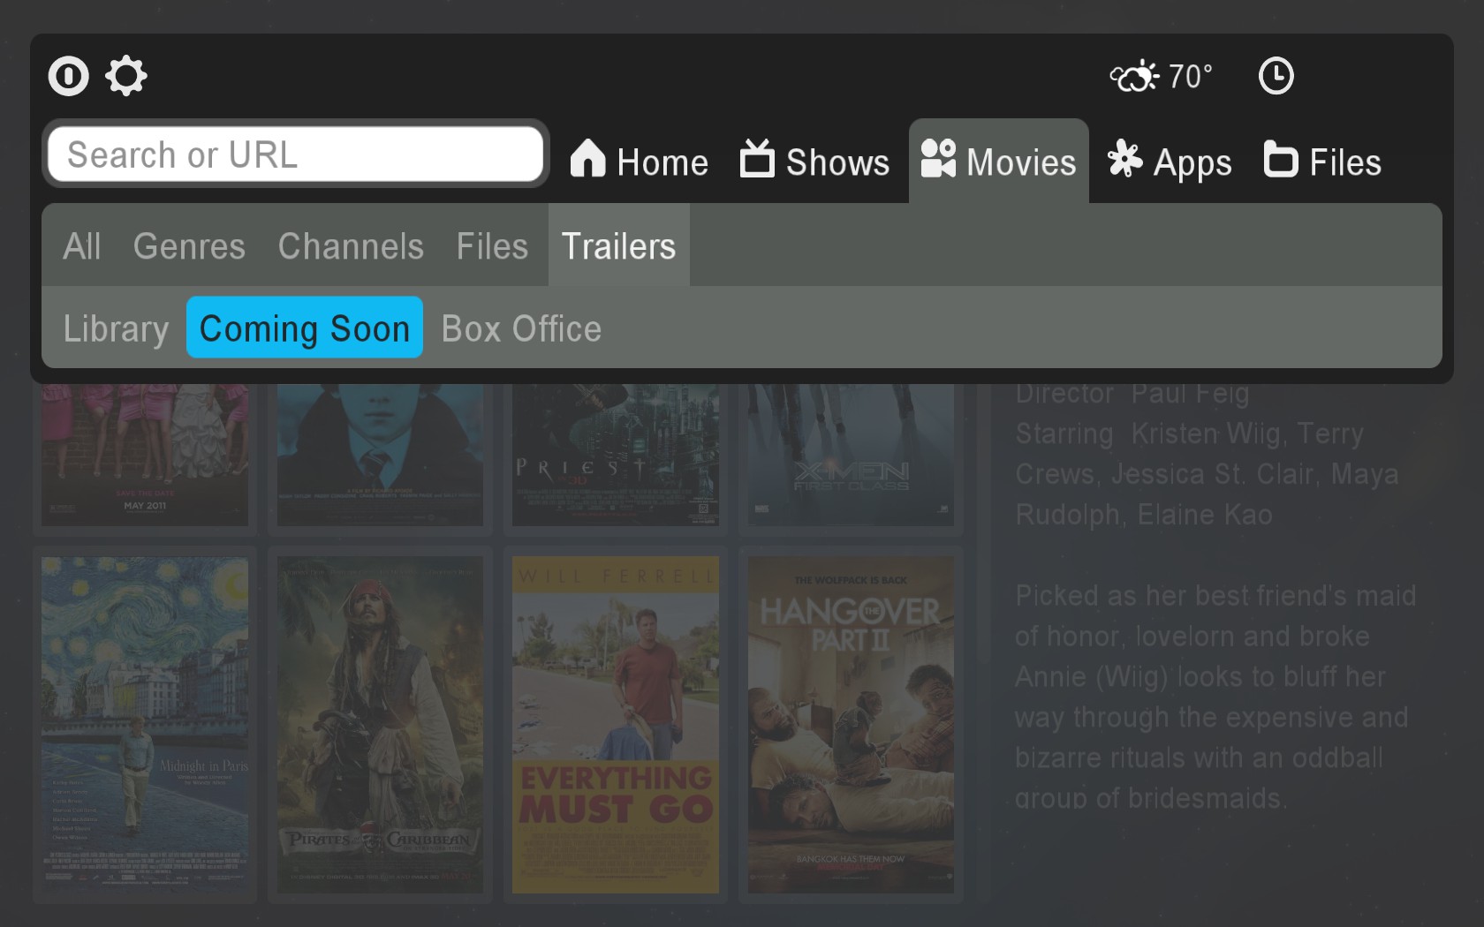This screenshot has height=927, width=1484.
Task: Switch to the Library view
Action: click(x=116, y=328)
